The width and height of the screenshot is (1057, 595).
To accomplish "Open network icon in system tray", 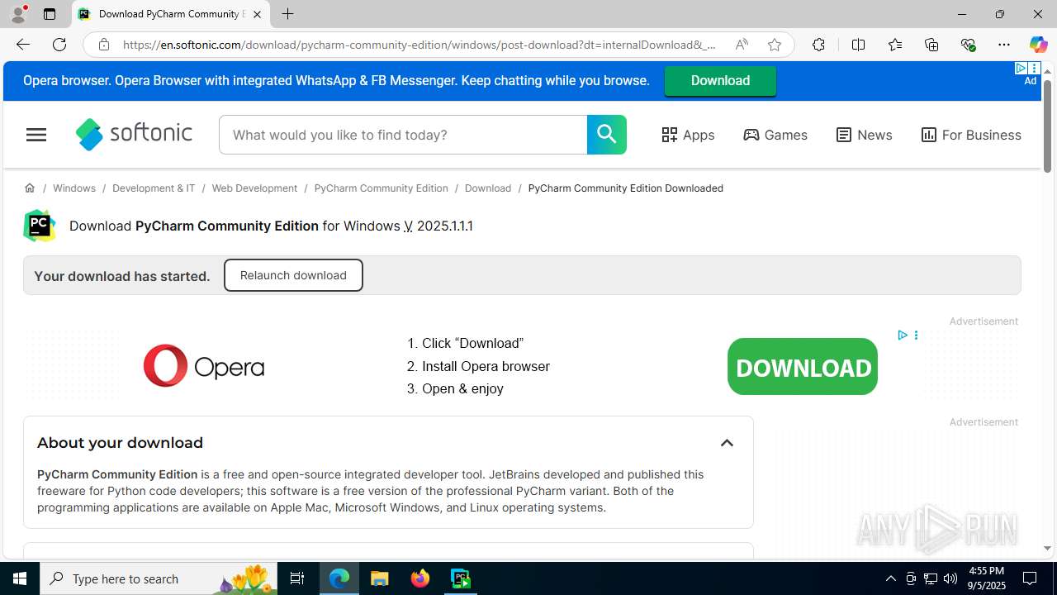I will 931,578.
